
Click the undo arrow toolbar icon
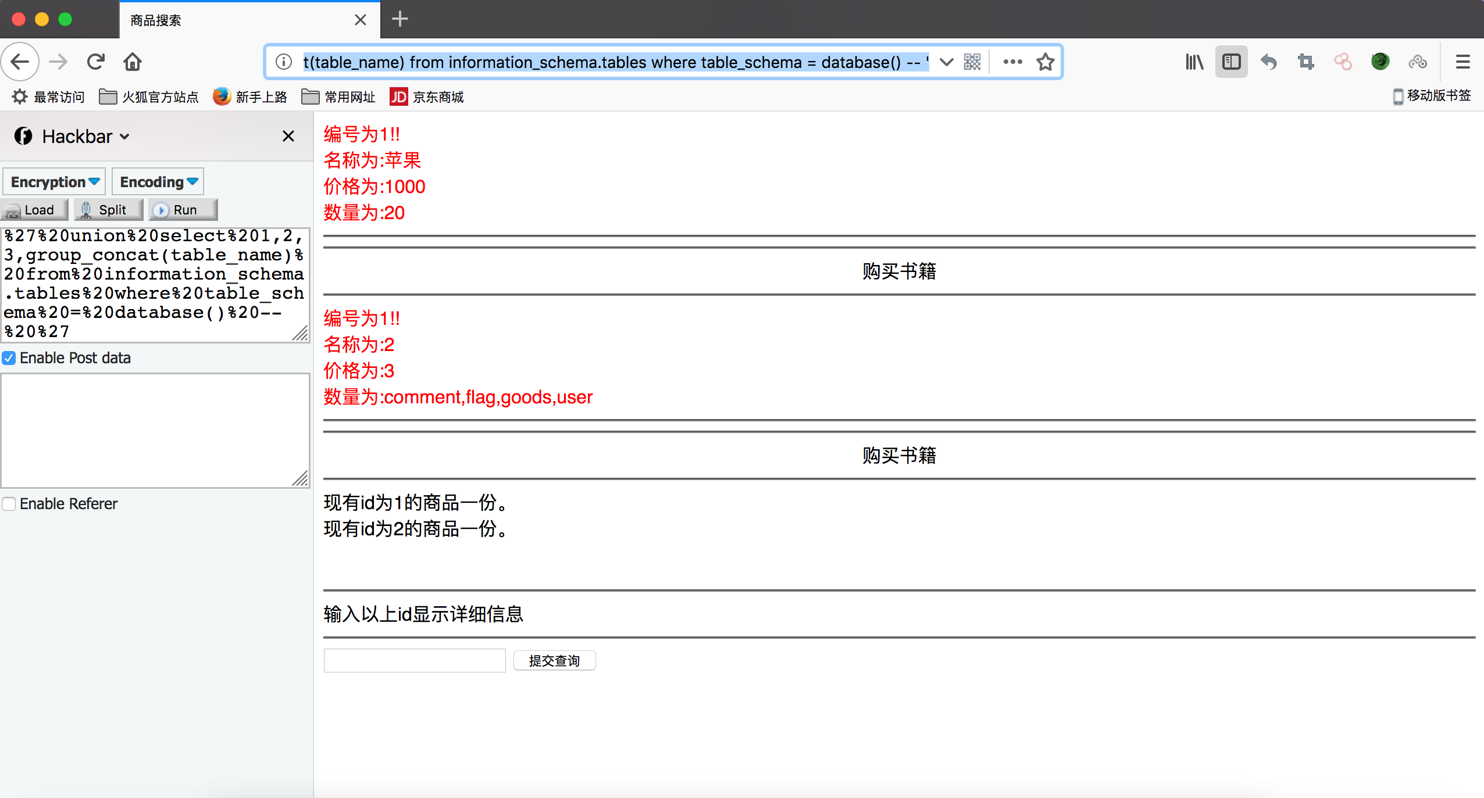click(1269, 62)
